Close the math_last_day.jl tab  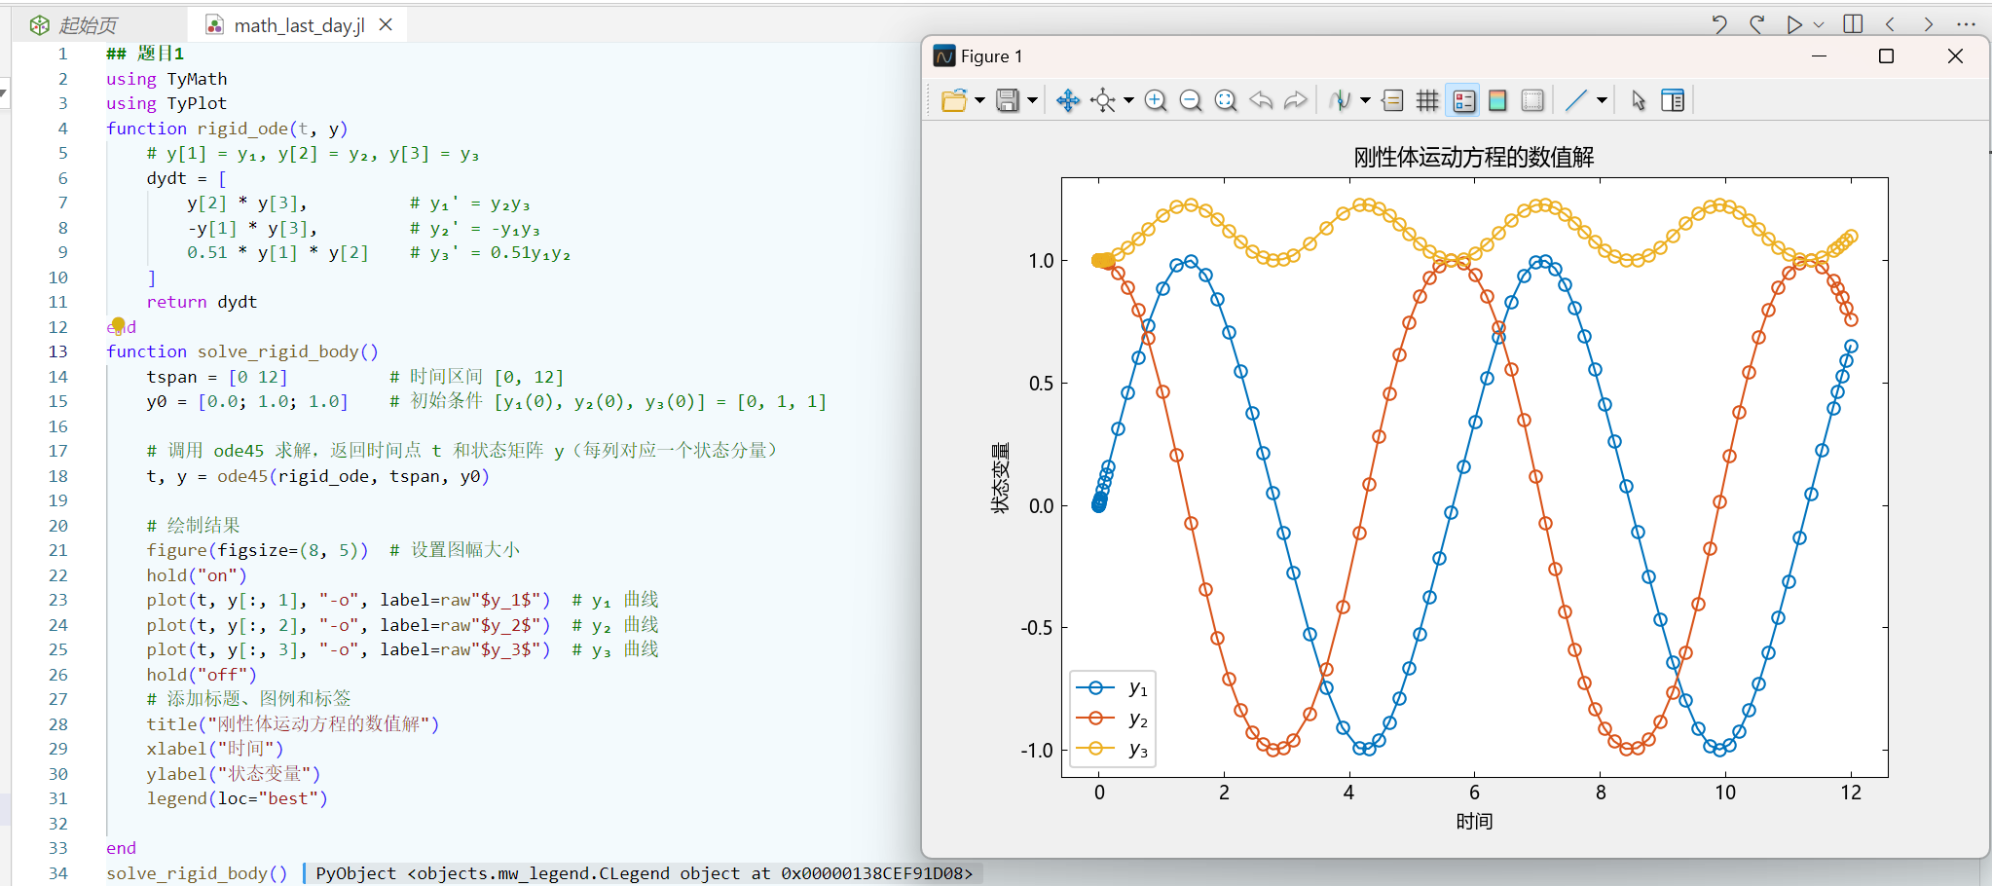pos(386,24)
